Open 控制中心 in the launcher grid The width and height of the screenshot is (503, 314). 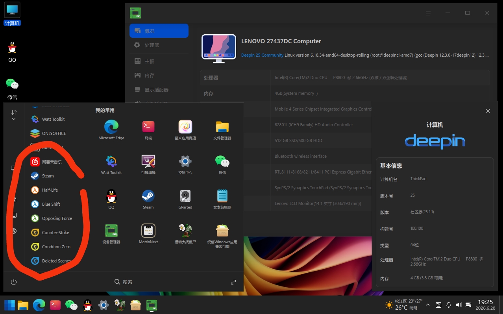tap(185, 164)
